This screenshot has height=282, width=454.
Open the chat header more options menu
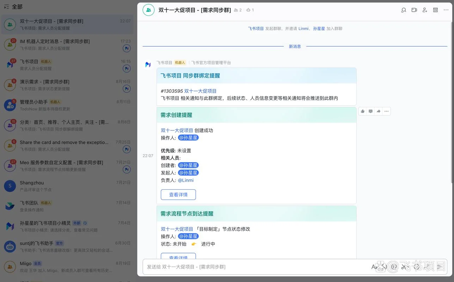click(x=446, y=10)
